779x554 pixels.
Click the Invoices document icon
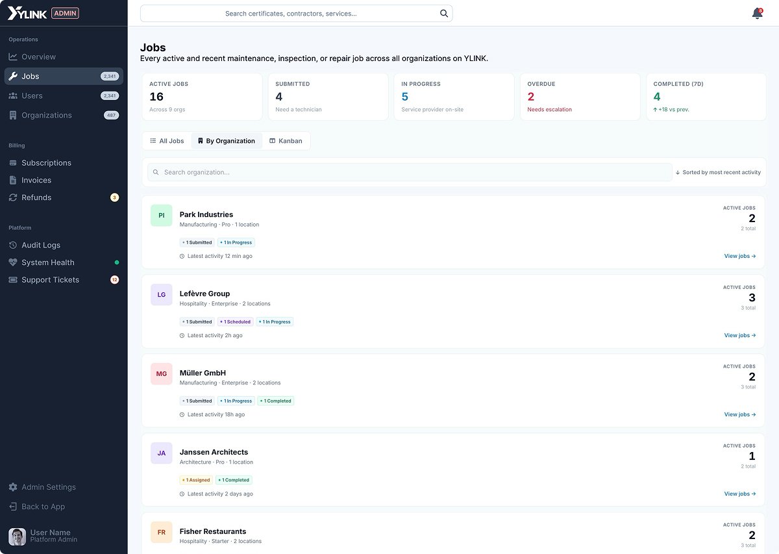coord(13,180)
